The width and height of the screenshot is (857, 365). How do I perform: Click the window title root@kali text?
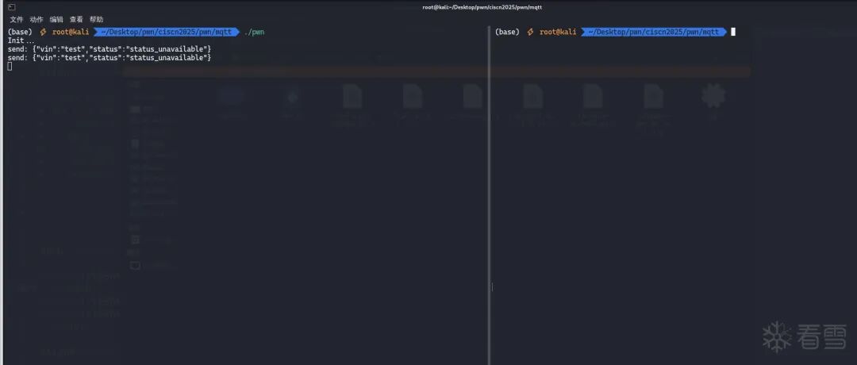(x=482, y=7)
